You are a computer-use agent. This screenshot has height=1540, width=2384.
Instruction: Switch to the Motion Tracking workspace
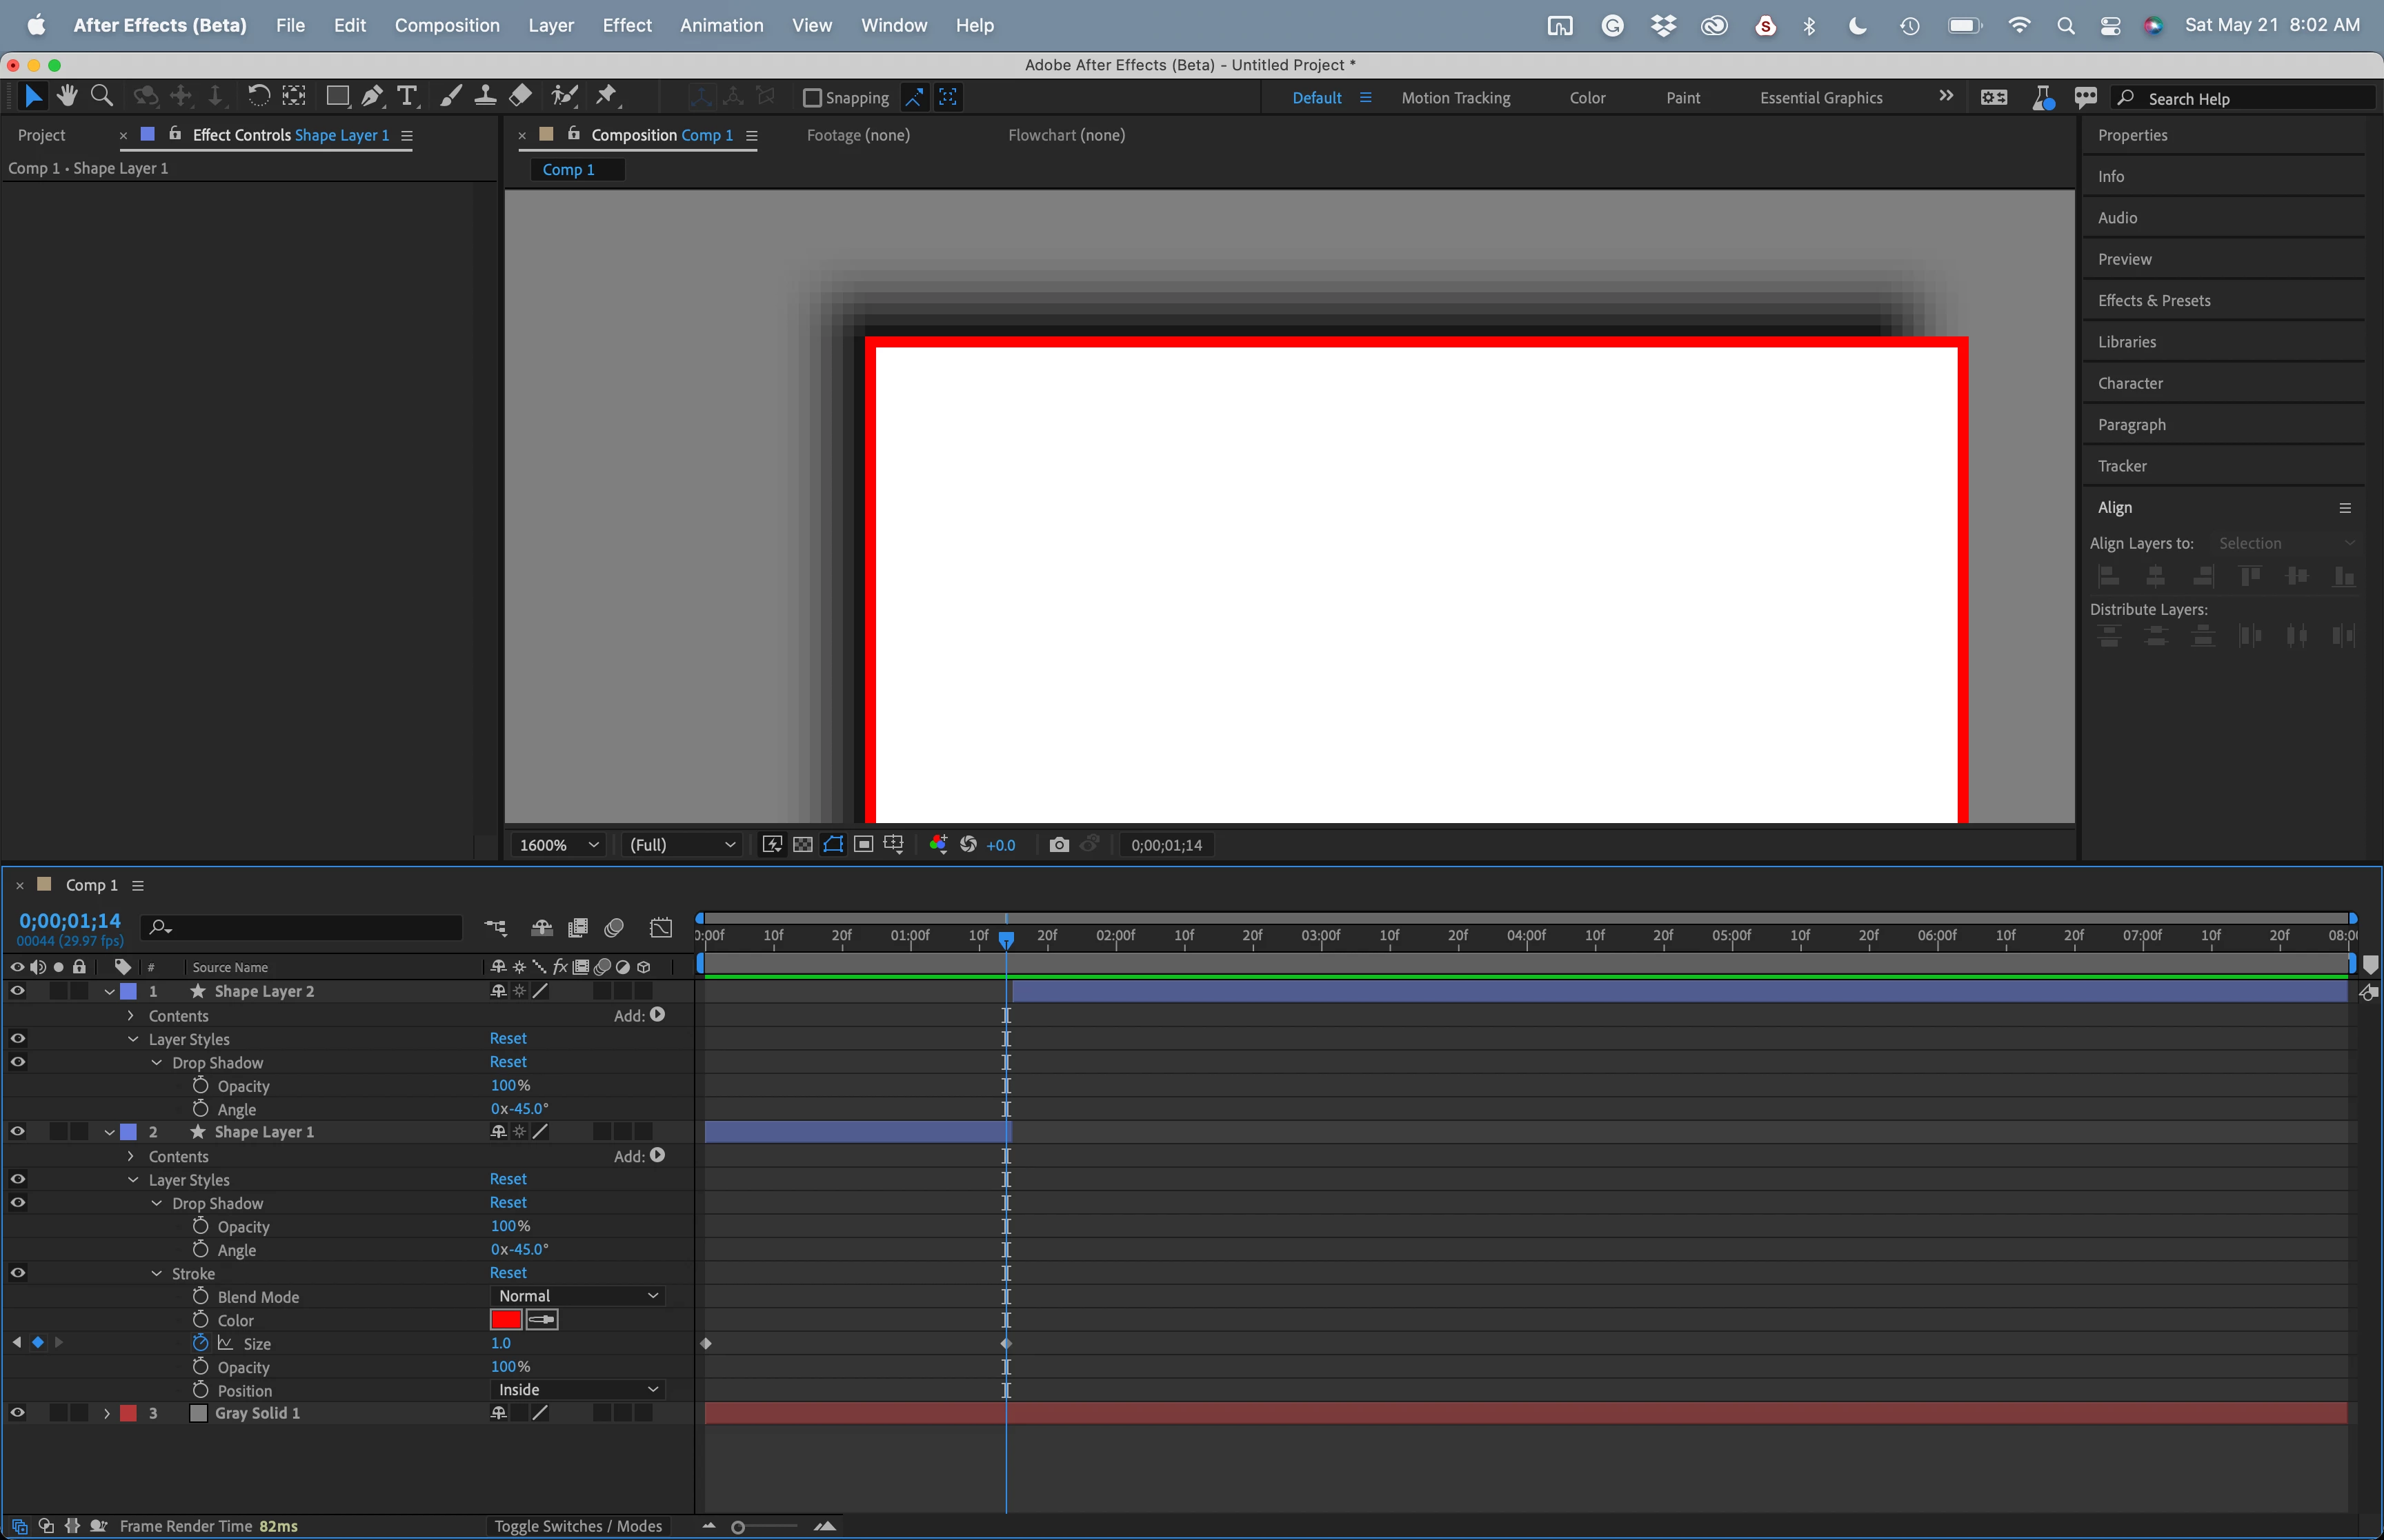(1455, 98)
